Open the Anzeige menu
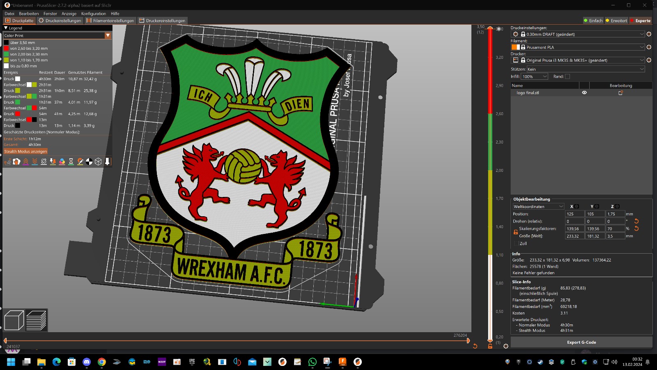The width and height of the screenshot is (657, 370). 69,14
